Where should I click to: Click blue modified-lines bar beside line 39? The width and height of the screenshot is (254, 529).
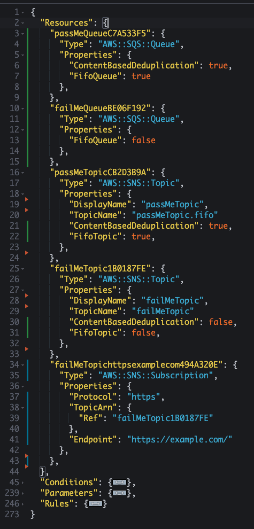coord(28,418)
